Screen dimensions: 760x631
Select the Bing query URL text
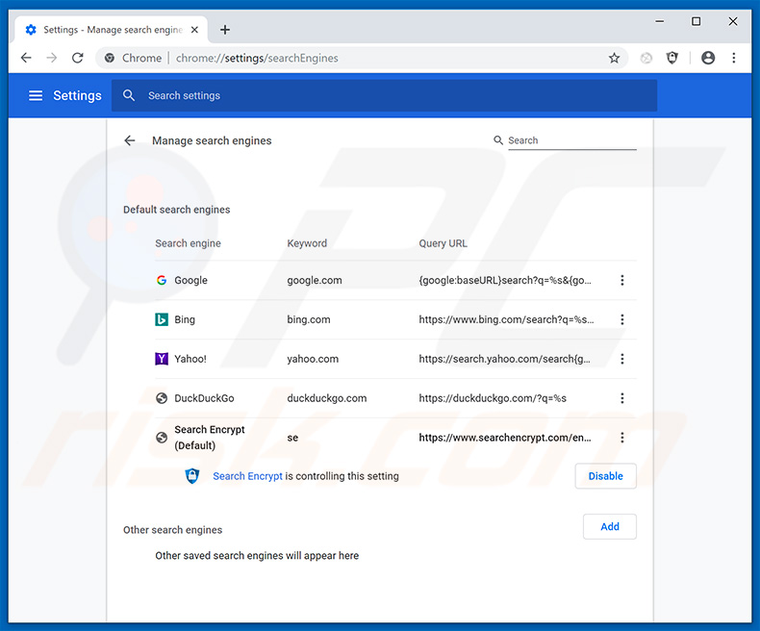coord(506,319)
